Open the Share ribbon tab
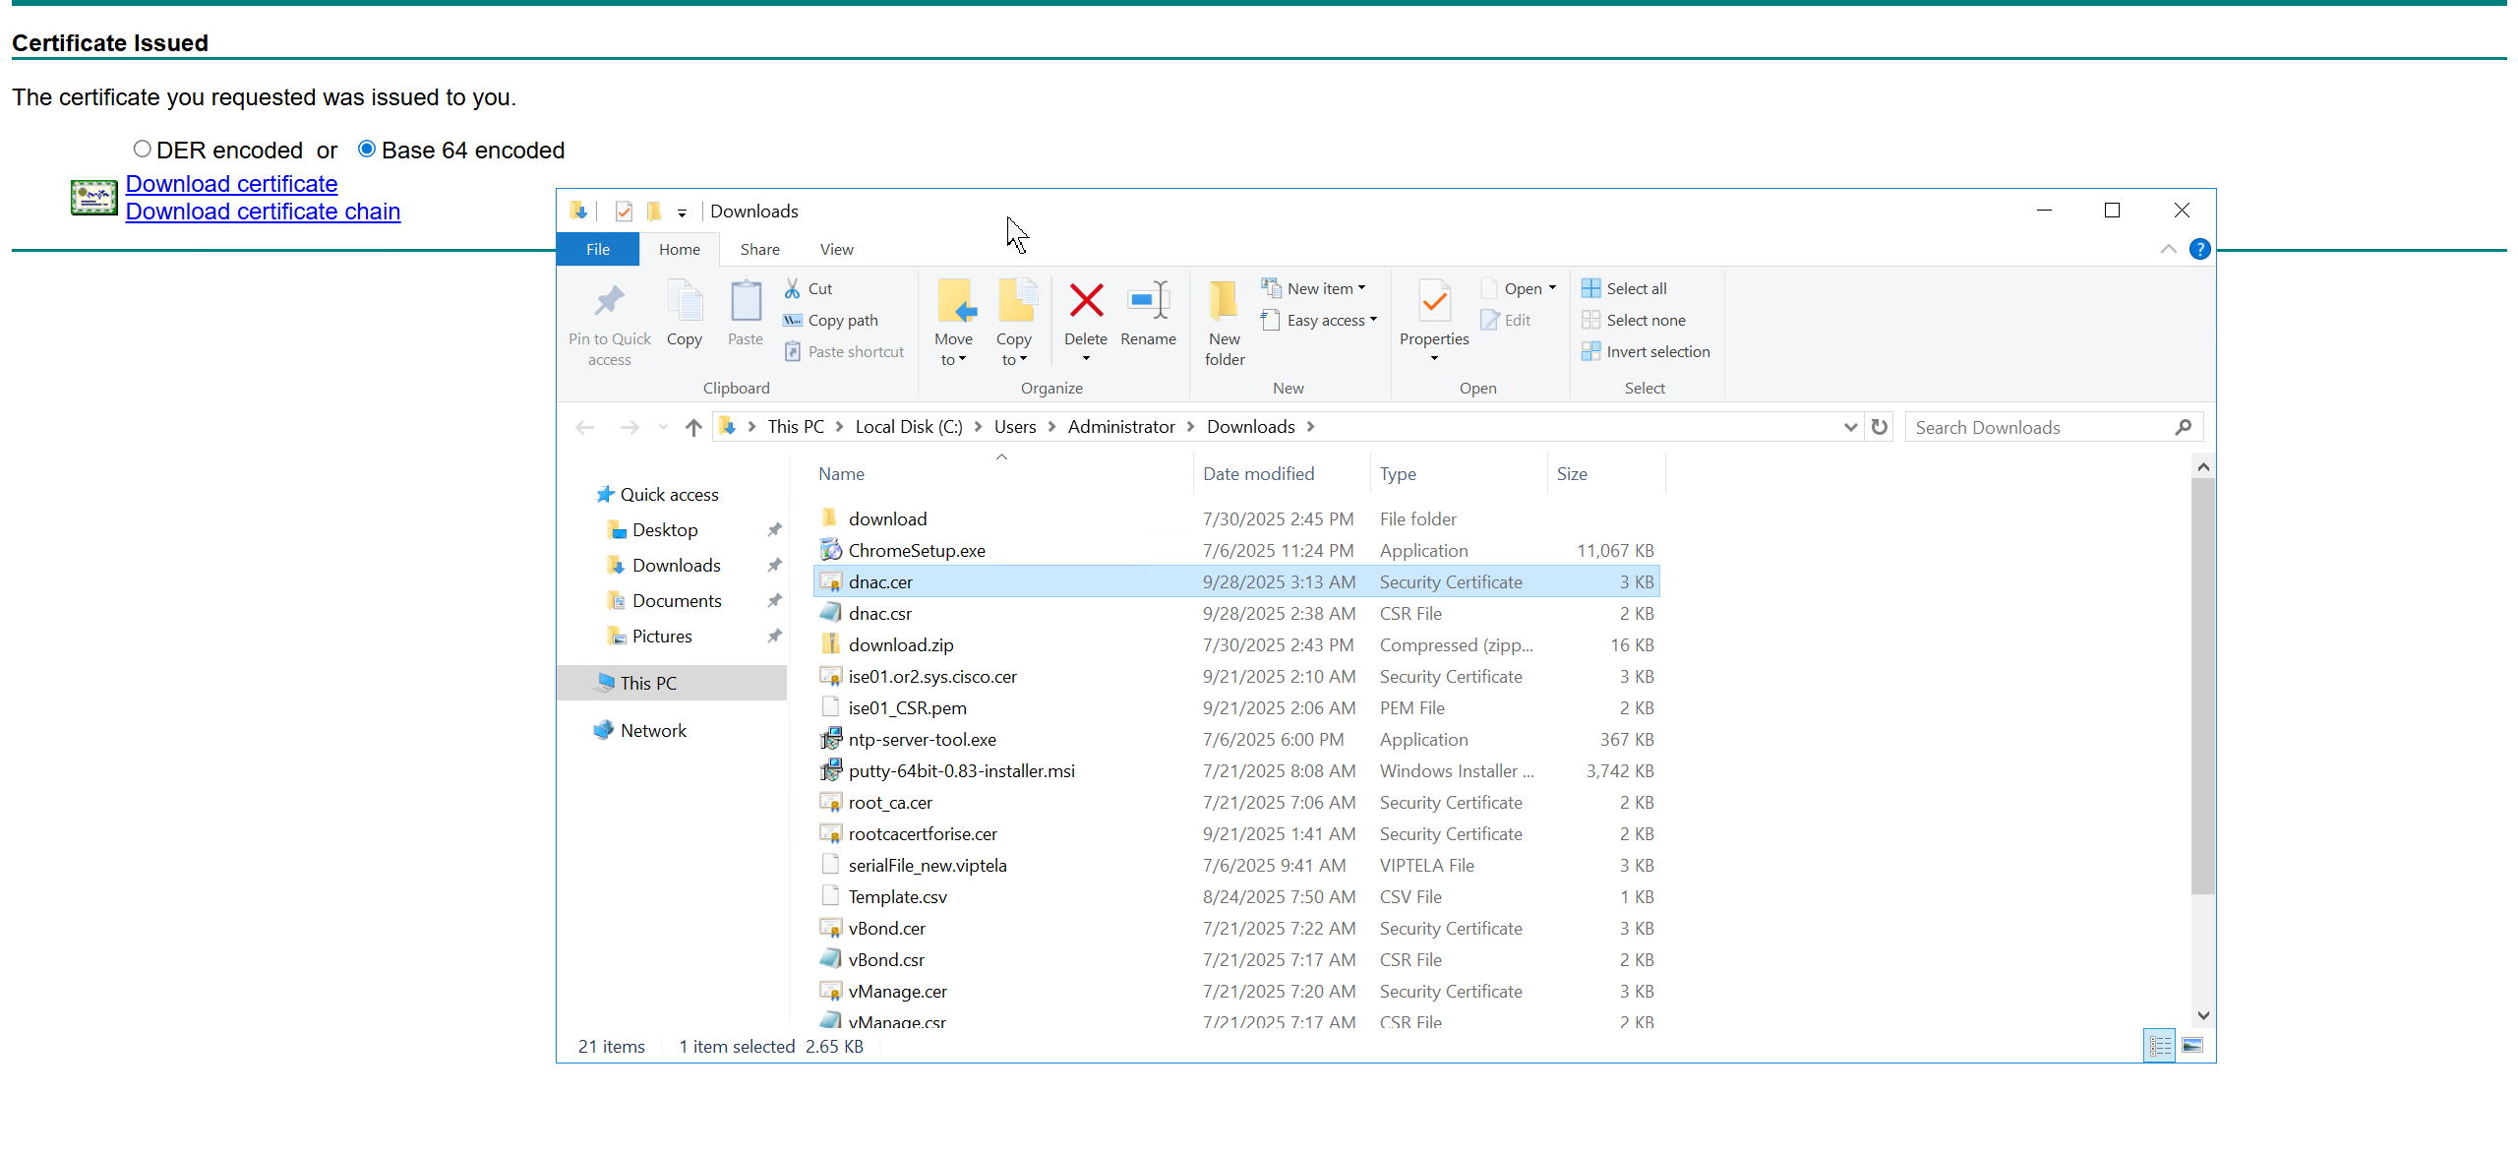 (x=759, y=249)
